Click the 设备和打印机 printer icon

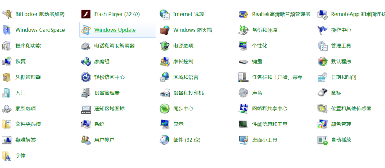tap(165, 93)
